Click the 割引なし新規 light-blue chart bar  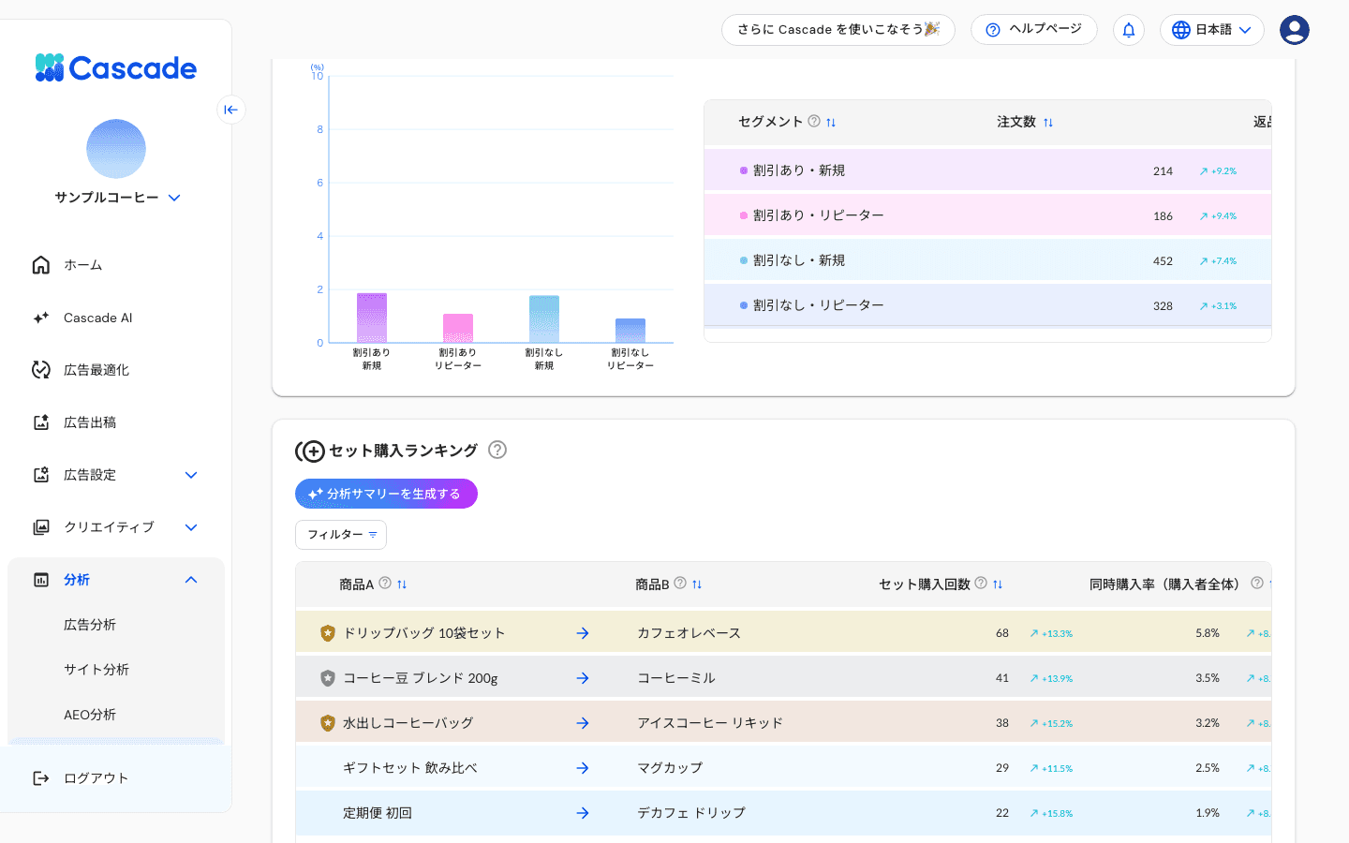[544, 319]
